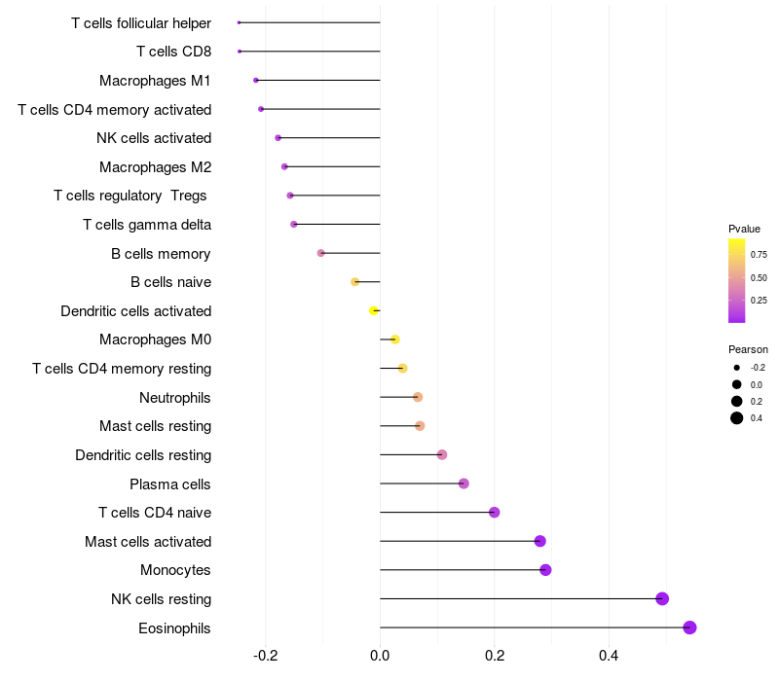This screenshot has width=779, height=681.
Task: Click the Neutrophils label
Action: tap(175, 398)
